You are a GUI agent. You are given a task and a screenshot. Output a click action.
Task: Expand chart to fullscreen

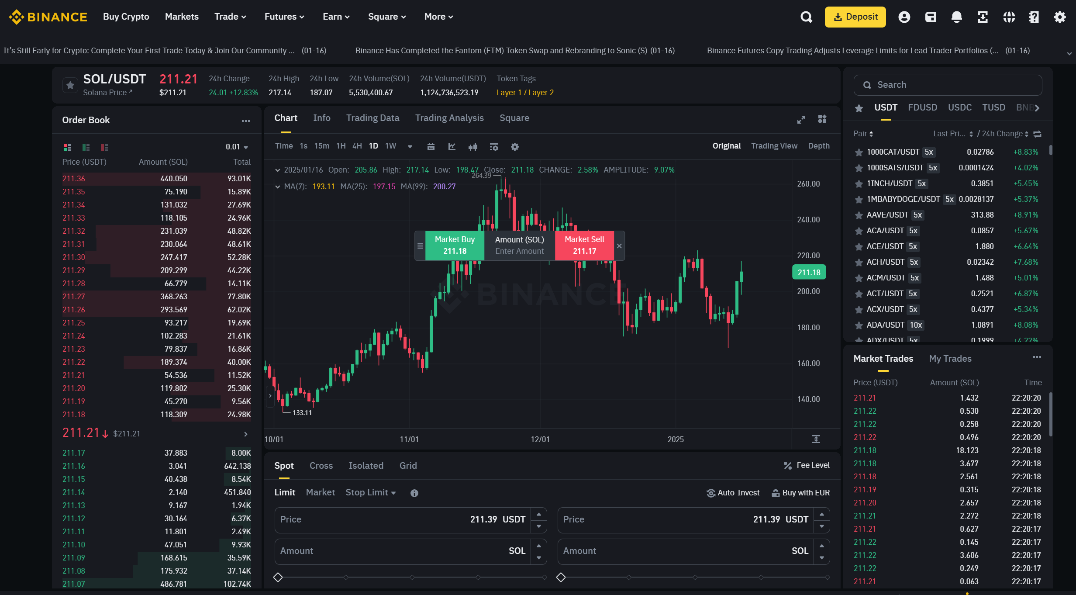click(x=801, y=119)
